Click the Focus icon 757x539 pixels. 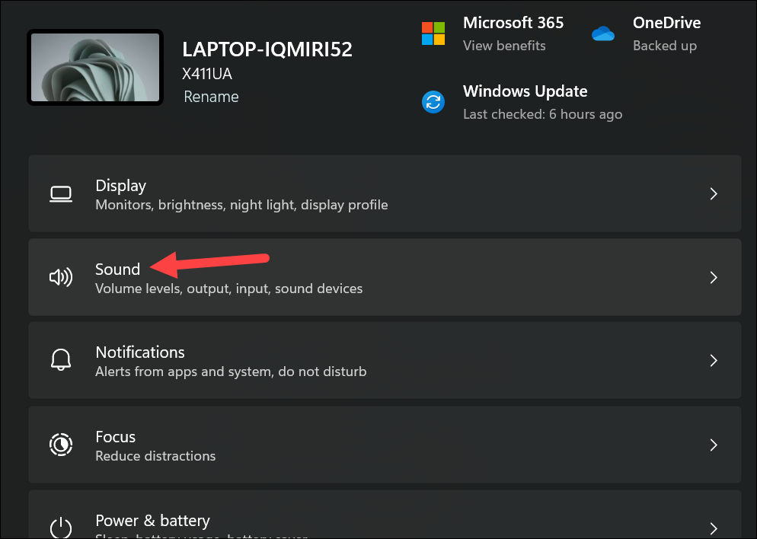pyautogui.click(x=61, y=445)
